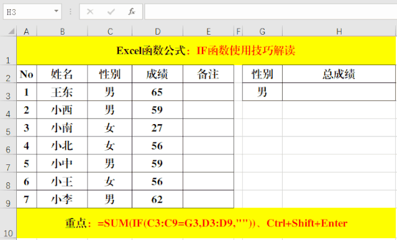Click the score cell '65'
This screenshot has height=240, width=397.
coord(157,92)
